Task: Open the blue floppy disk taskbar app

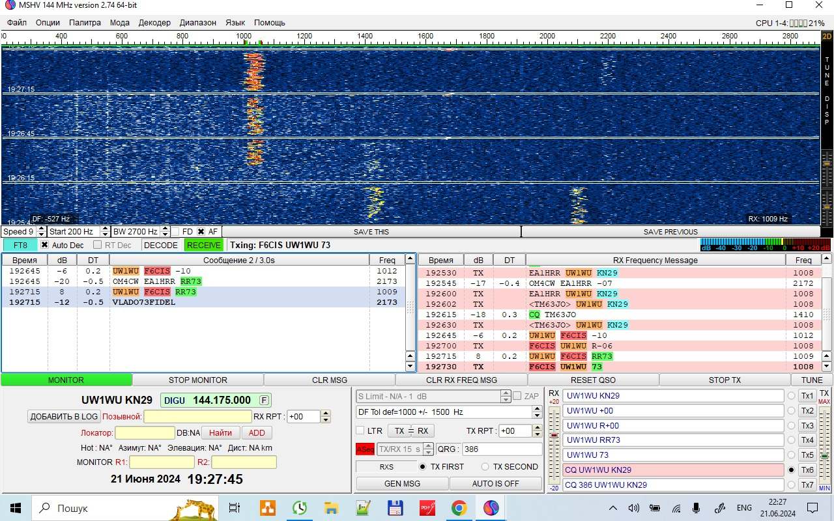Action: 395,508
